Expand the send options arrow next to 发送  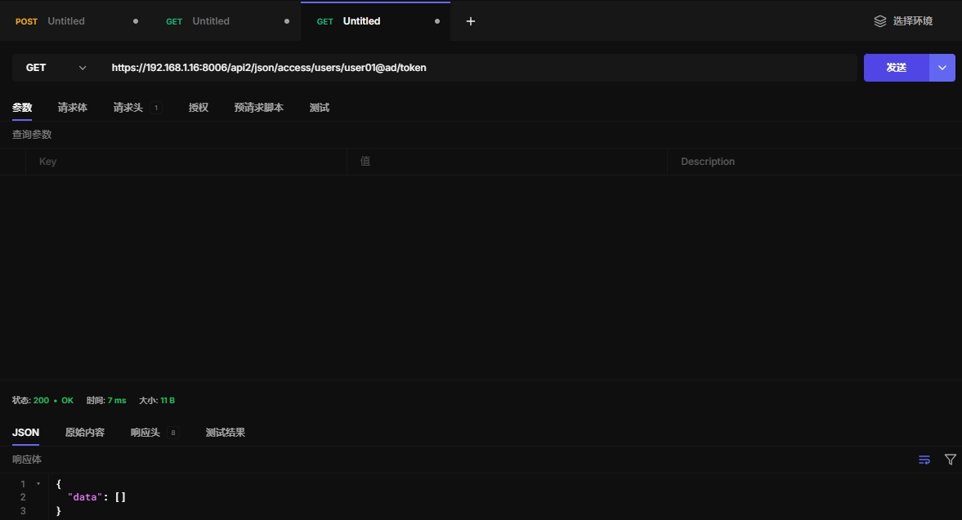click(x=942, y=68)
